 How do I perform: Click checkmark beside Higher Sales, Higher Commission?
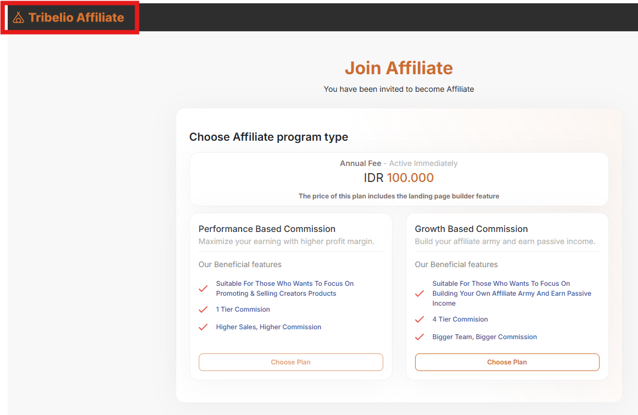click(x=203, y=327)
